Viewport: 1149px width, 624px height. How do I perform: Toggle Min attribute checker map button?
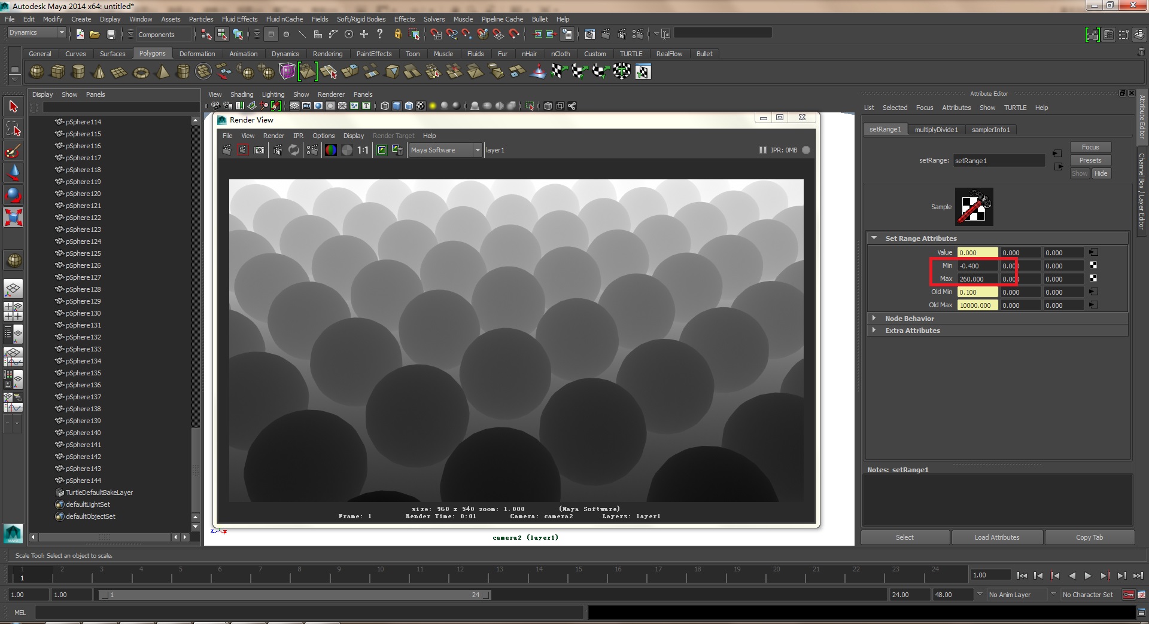pyautogui.click(x=1093, y=265)
